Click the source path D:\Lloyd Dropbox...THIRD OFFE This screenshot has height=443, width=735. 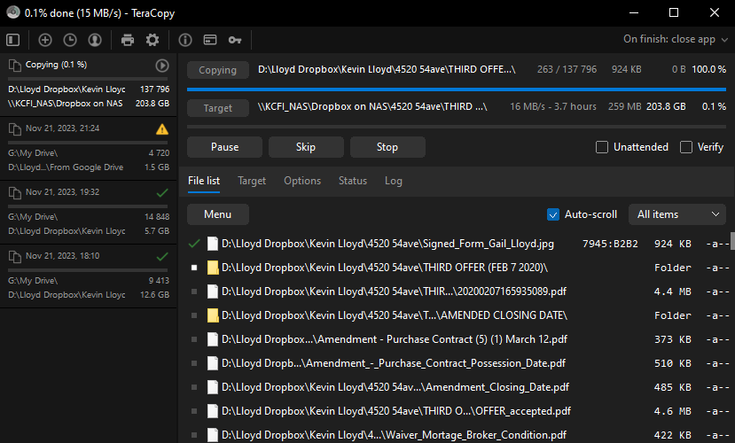click(387, 69)
